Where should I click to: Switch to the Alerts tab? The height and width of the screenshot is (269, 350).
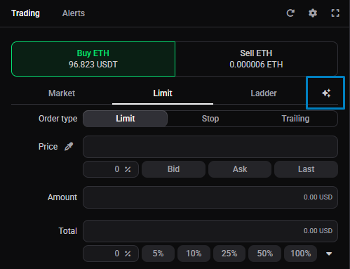tap(74, 13)
